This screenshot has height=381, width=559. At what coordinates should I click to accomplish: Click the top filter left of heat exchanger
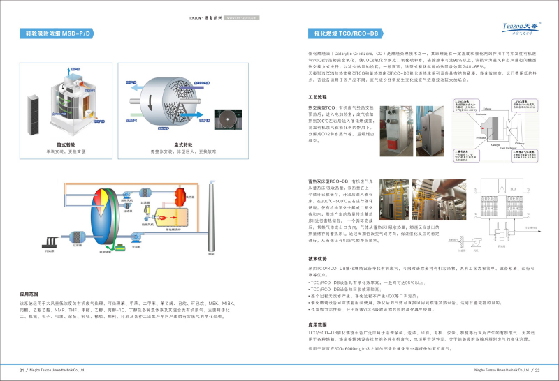pos(145,193)
